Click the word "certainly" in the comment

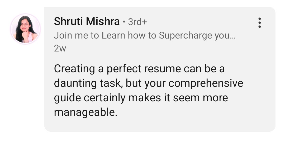pyautogui.click(x=104, y=98)
